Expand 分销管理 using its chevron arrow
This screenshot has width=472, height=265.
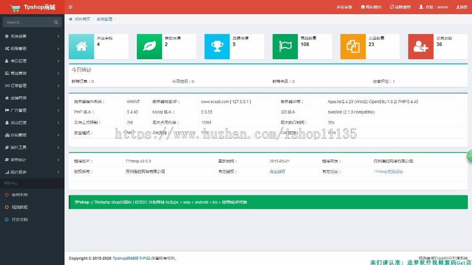[x=58, y=135]
